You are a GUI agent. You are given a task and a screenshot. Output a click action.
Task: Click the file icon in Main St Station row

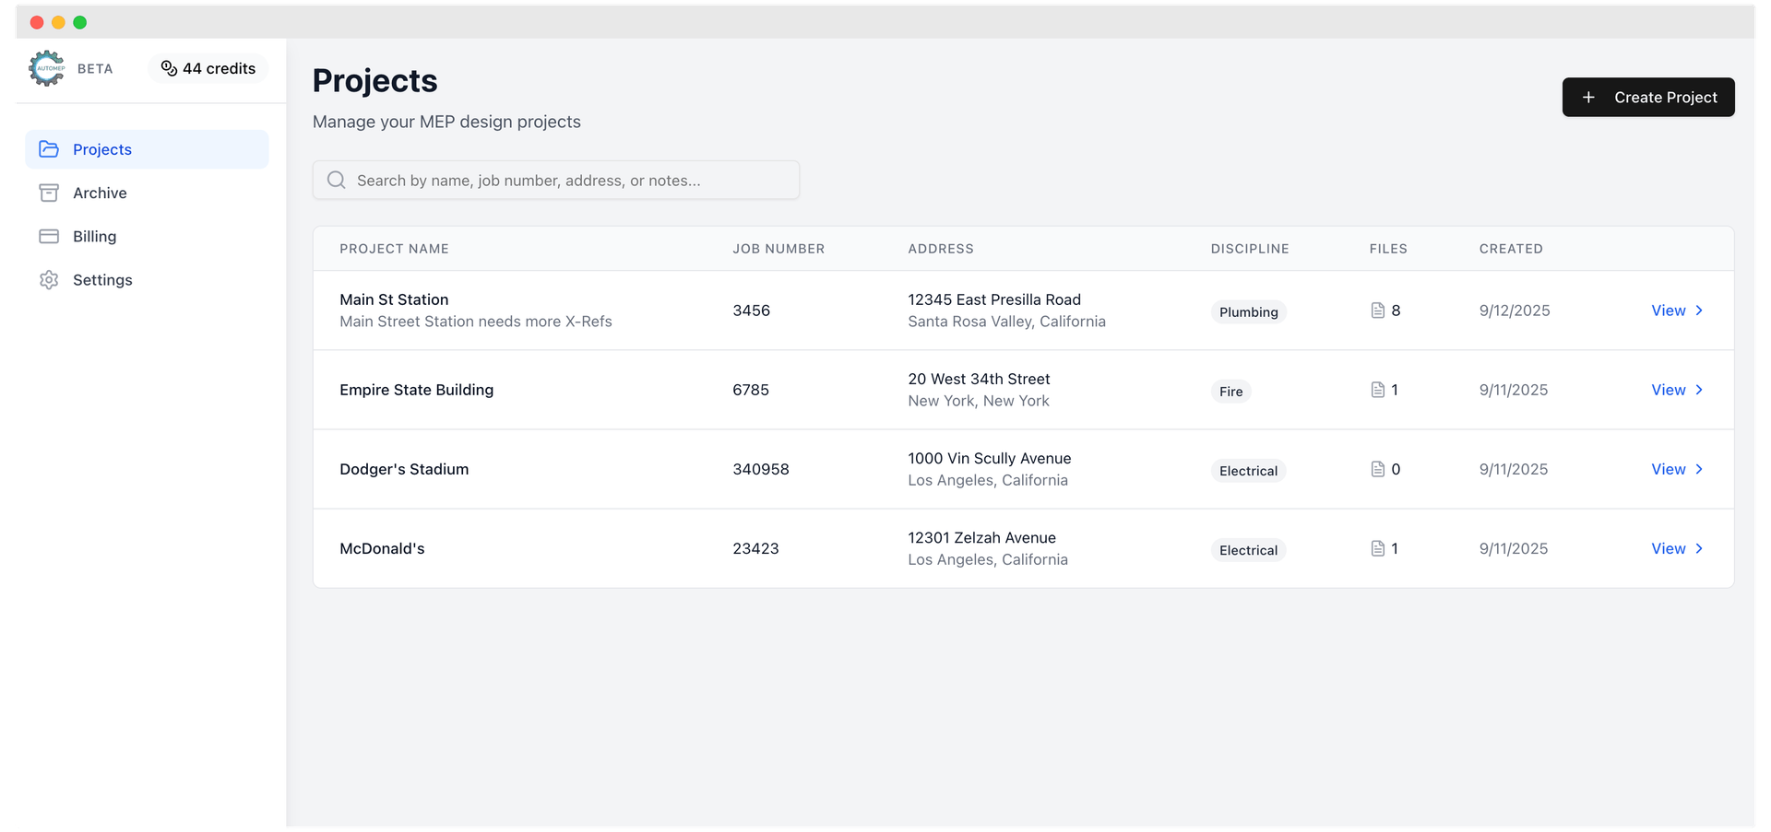[x=1377, y=311]
